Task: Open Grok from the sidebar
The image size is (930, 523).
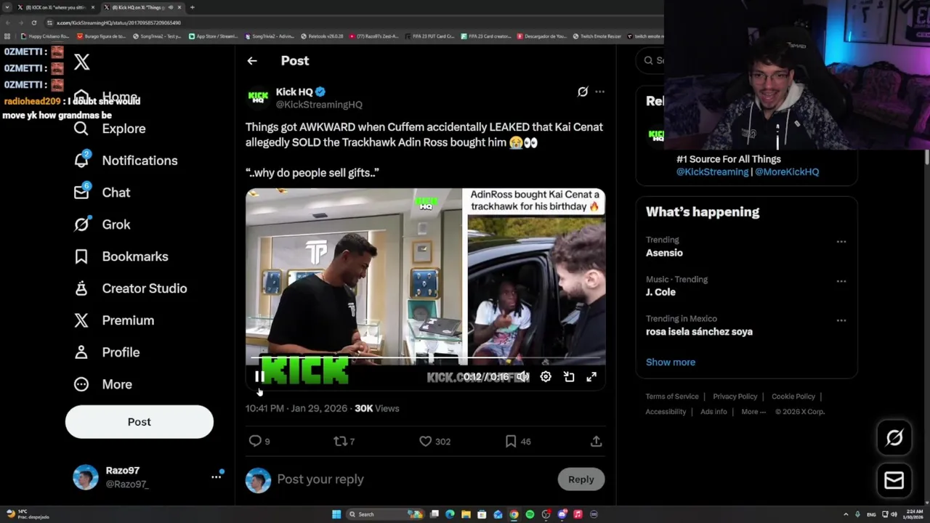Action: (102, 224)
